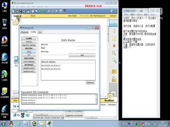Choose the Place Note tool
The height and width of the screenshot is (127, 170).
114,38
